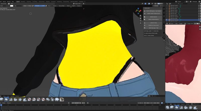Open the Texture Mask dropdown
Image resolution: width=201 pixels, height=111 pixels.
click(62, 6)
